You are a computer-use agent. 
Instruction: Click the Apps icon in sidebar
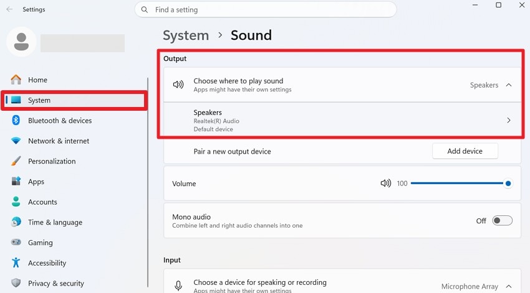click(x=16, y=181)
